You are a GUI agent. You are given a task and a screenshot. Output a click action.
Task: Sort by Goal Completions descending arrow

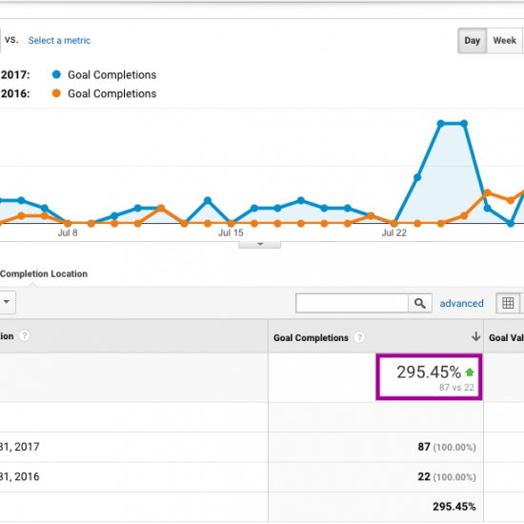click(x=475, y=336)
